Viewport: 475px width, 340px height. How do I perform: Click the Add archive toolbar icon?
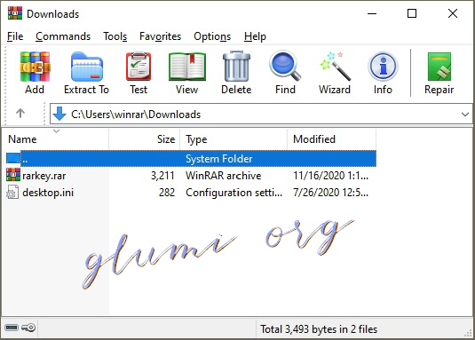(35, 67)
